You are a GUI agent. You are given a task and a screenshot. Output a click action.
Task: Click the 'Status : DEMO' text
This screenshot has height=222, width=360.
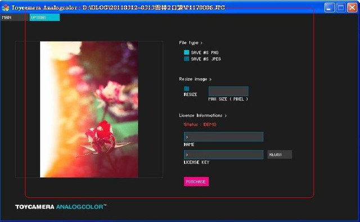pyautogui.click(x=200, y=125)
